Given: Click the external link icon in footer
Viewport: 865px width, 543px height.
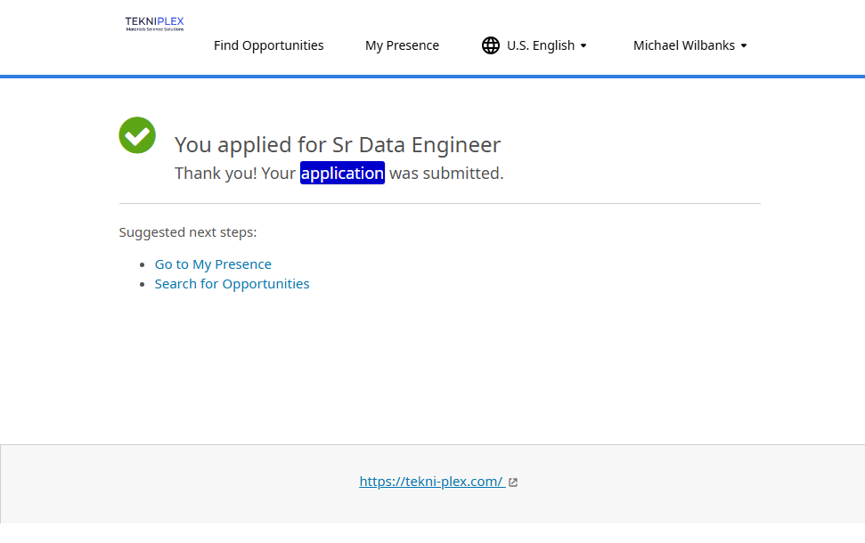Looking at the screenshot, I should [x=513, y=482].
